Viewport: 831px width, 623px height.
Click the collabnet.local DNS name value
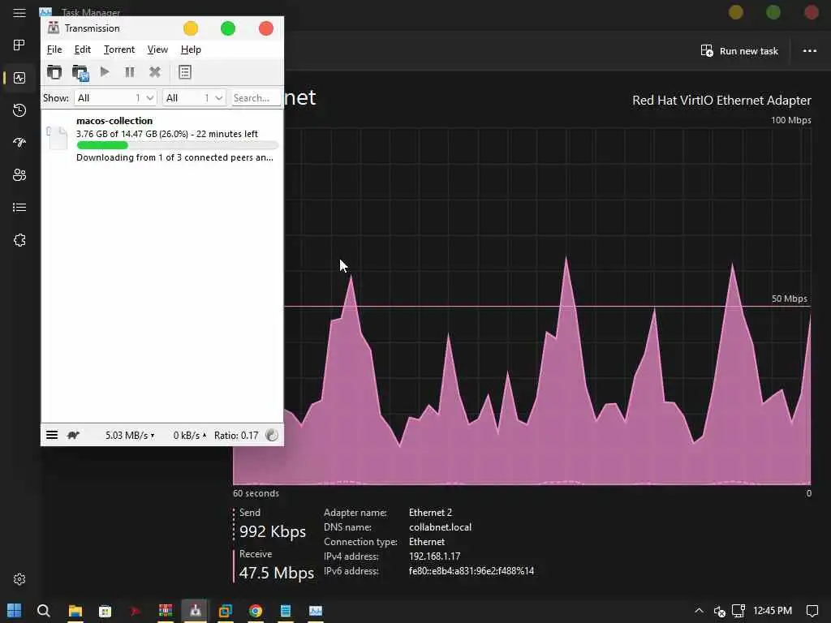click(x=440, y=527)
